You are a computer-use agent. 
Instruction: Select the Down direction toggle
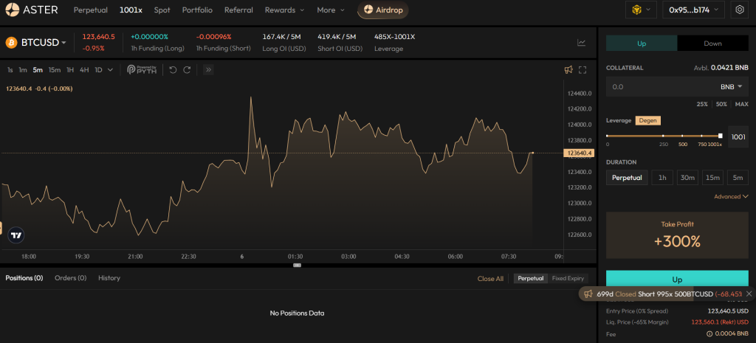pos(712,44)
